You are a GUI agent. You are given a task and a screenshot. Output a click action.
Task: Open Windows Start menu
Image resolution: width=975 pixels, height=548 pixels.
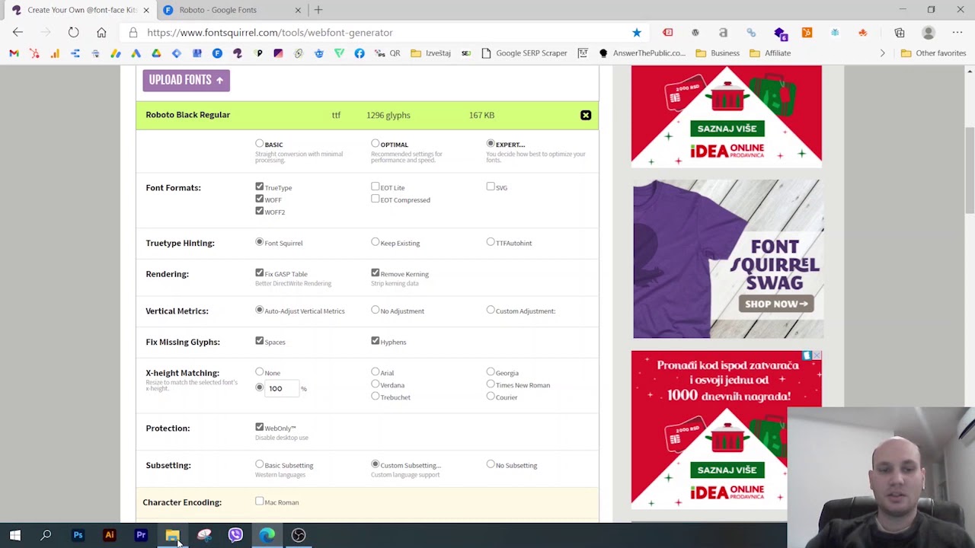[14, 535]
